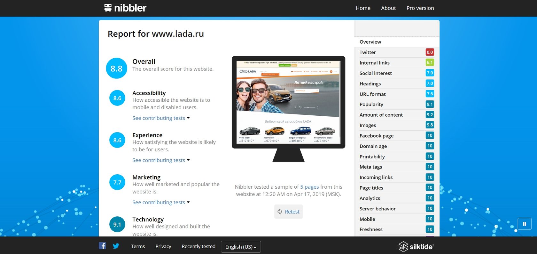Click the Accessibility 8.6 score circle
Image resolution: width=537 pixels, height=254 pixels.
click(x=117, y=98)
